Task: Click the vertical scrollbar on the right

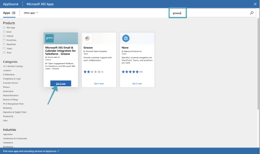Action: pyautogui.click(x=258, y=64)
